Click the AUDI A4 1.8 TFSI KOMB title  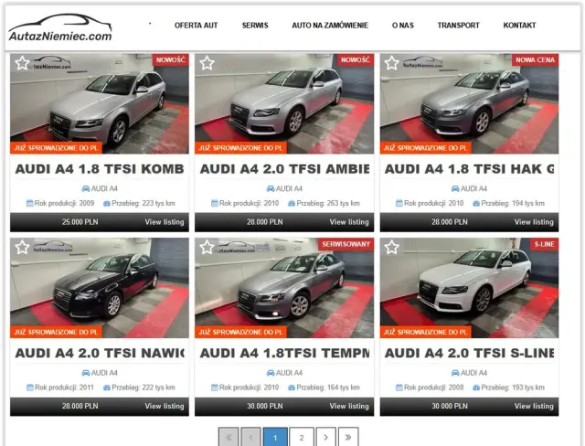[100, 169]
